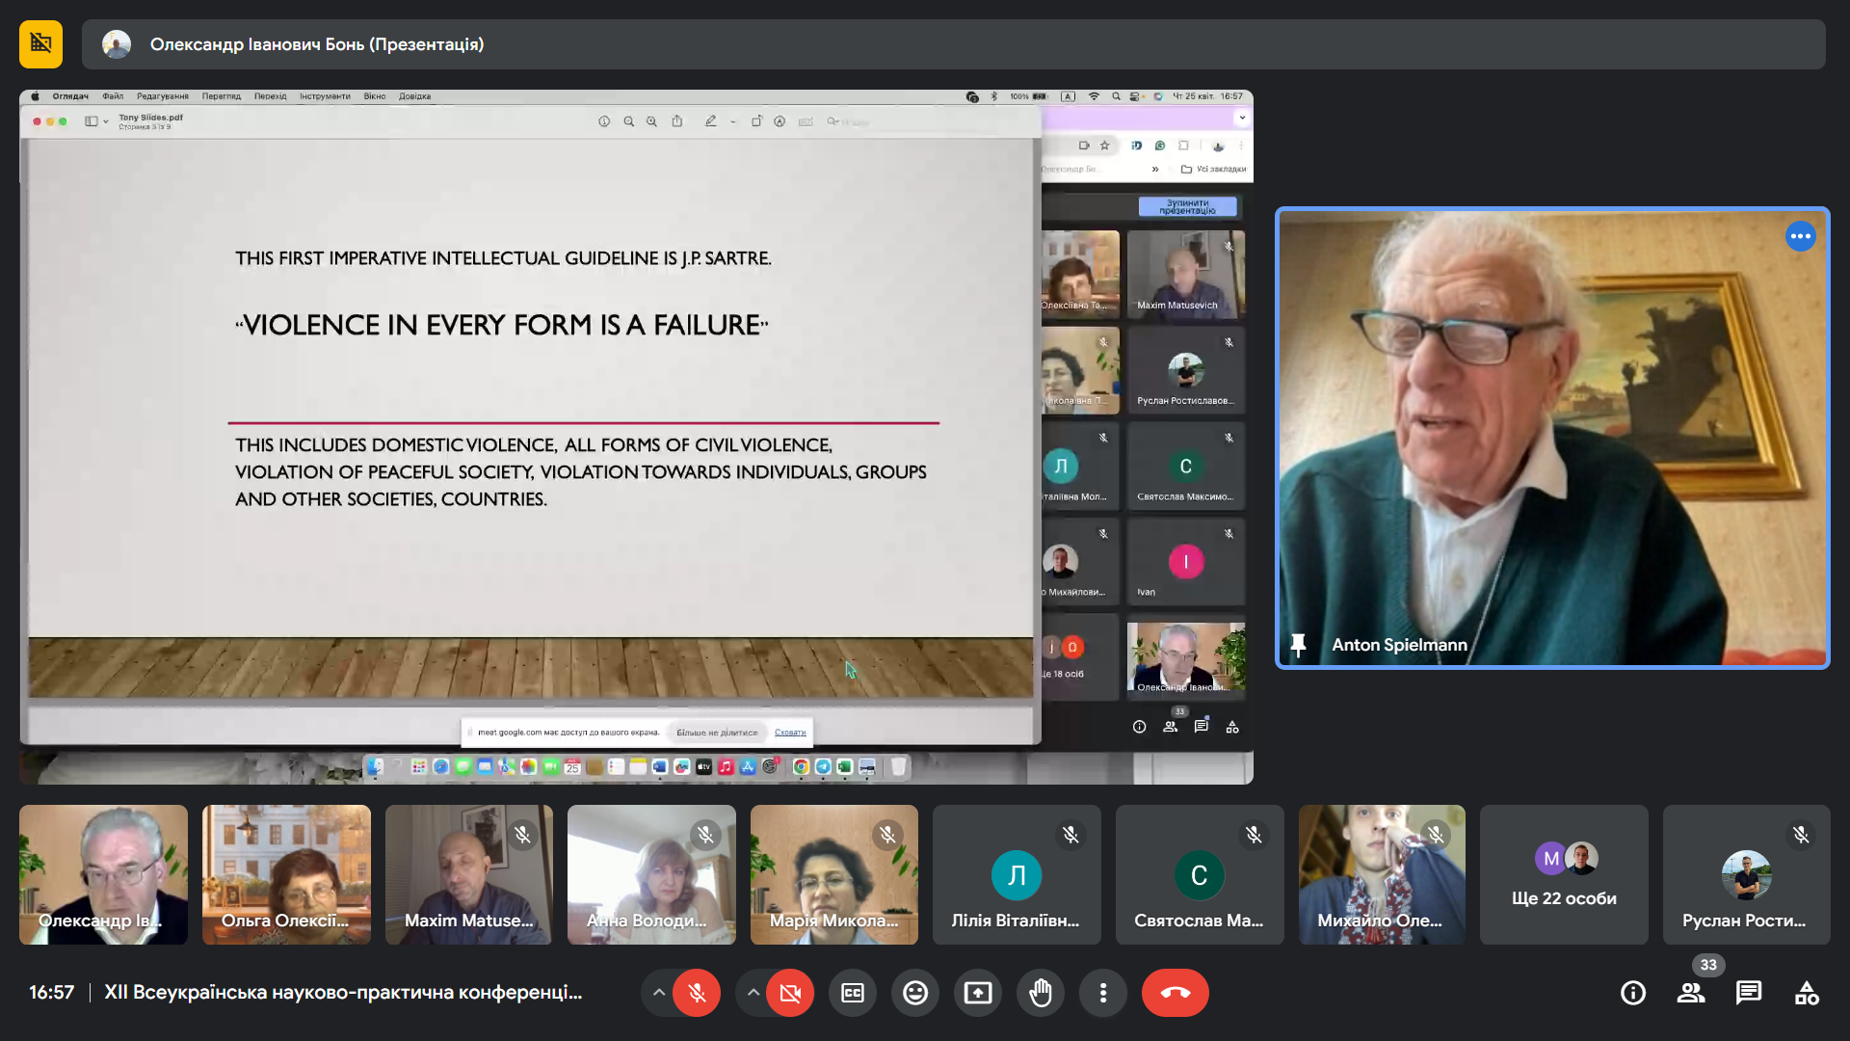Turn on closed captions
Viewport: 1850px width, 1041px height.
point(853,993)
